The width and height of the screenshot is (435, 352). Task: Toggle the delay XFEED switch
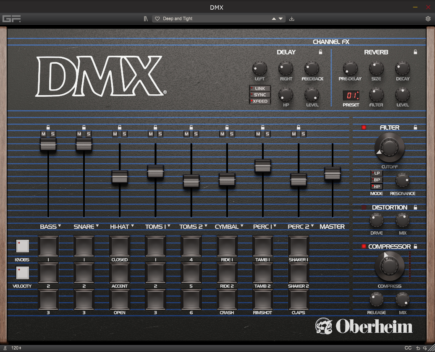[x=260, y=101]
